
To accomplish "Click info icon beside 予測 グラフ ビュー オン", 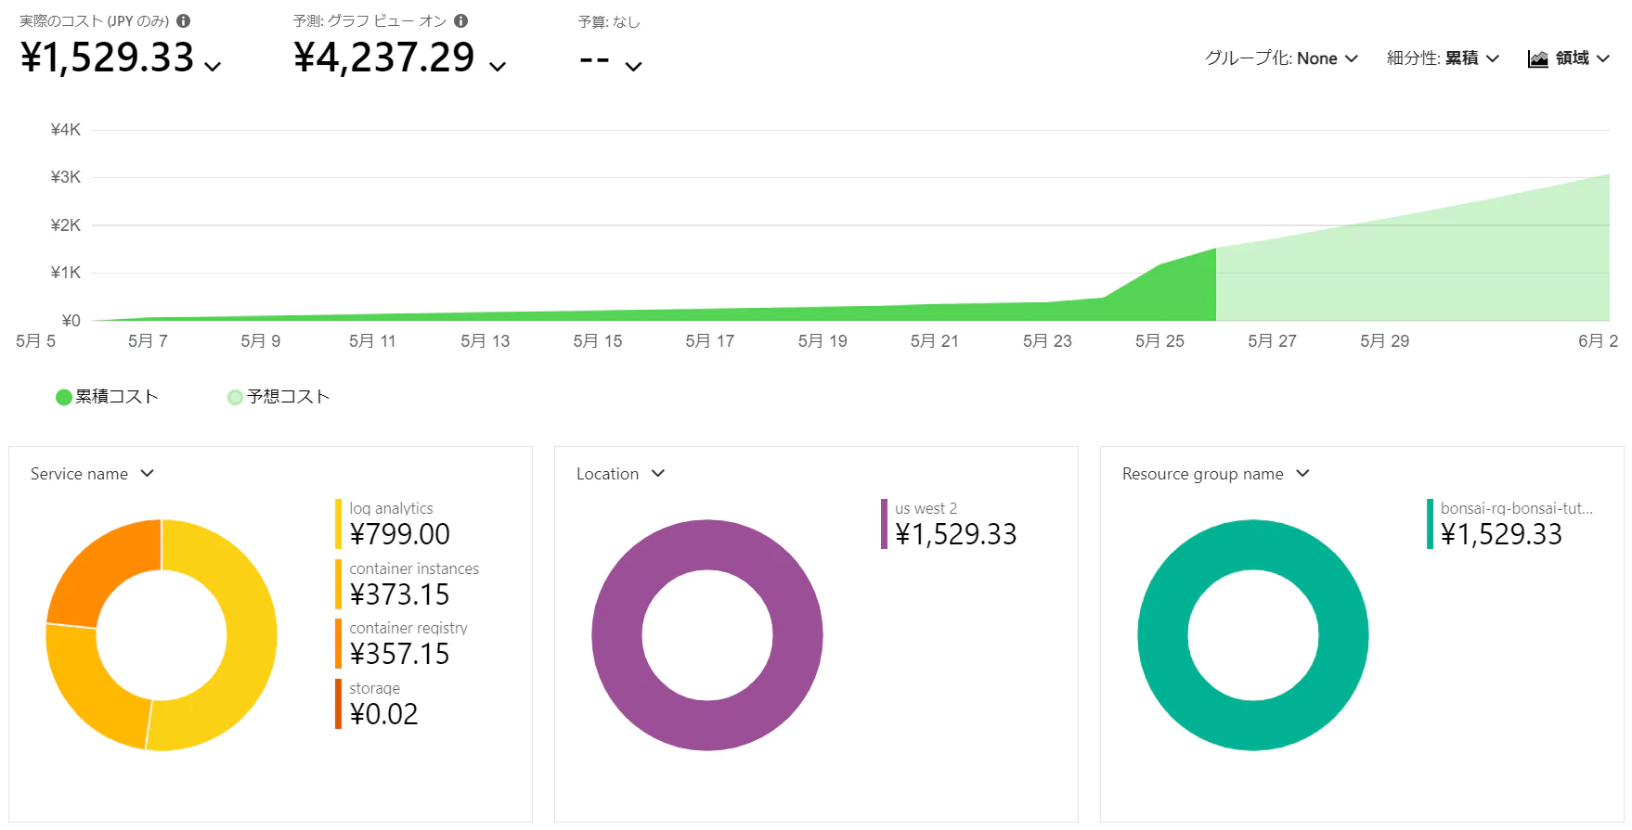I will (461, 20).
